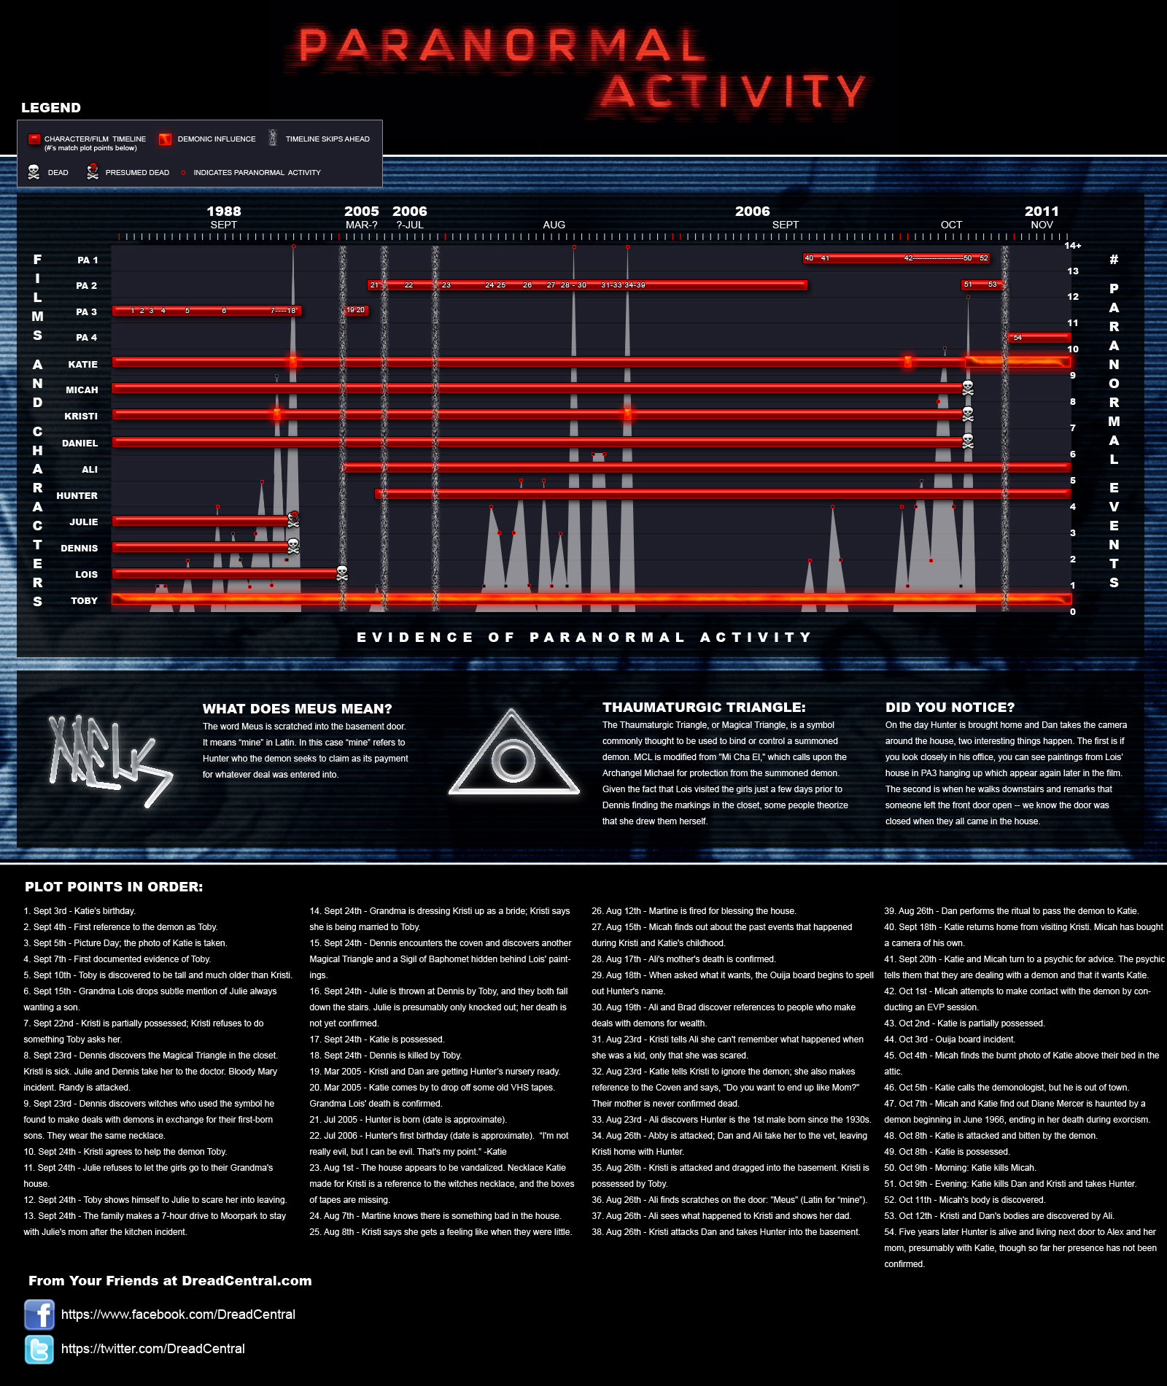The height and width of the screenshot is (1386, 1167).
Task: Click the Twitter bird icon
Action: click(39, 1350)
